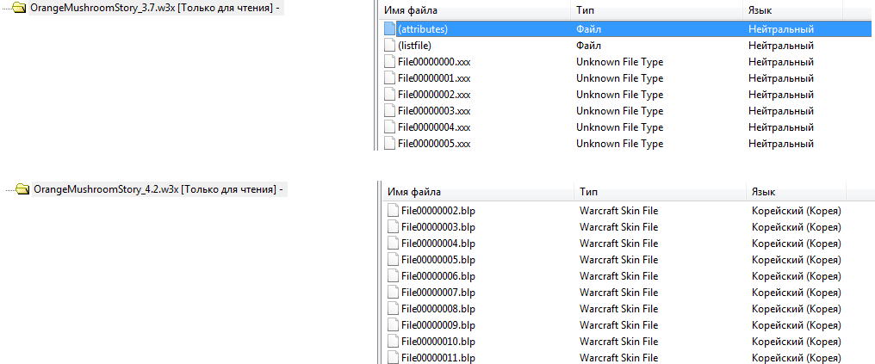The height and width of the screenshot is (364, 875).
Task: Click file icon beside File00000003.xxx
Action: (x=389, y=111)
